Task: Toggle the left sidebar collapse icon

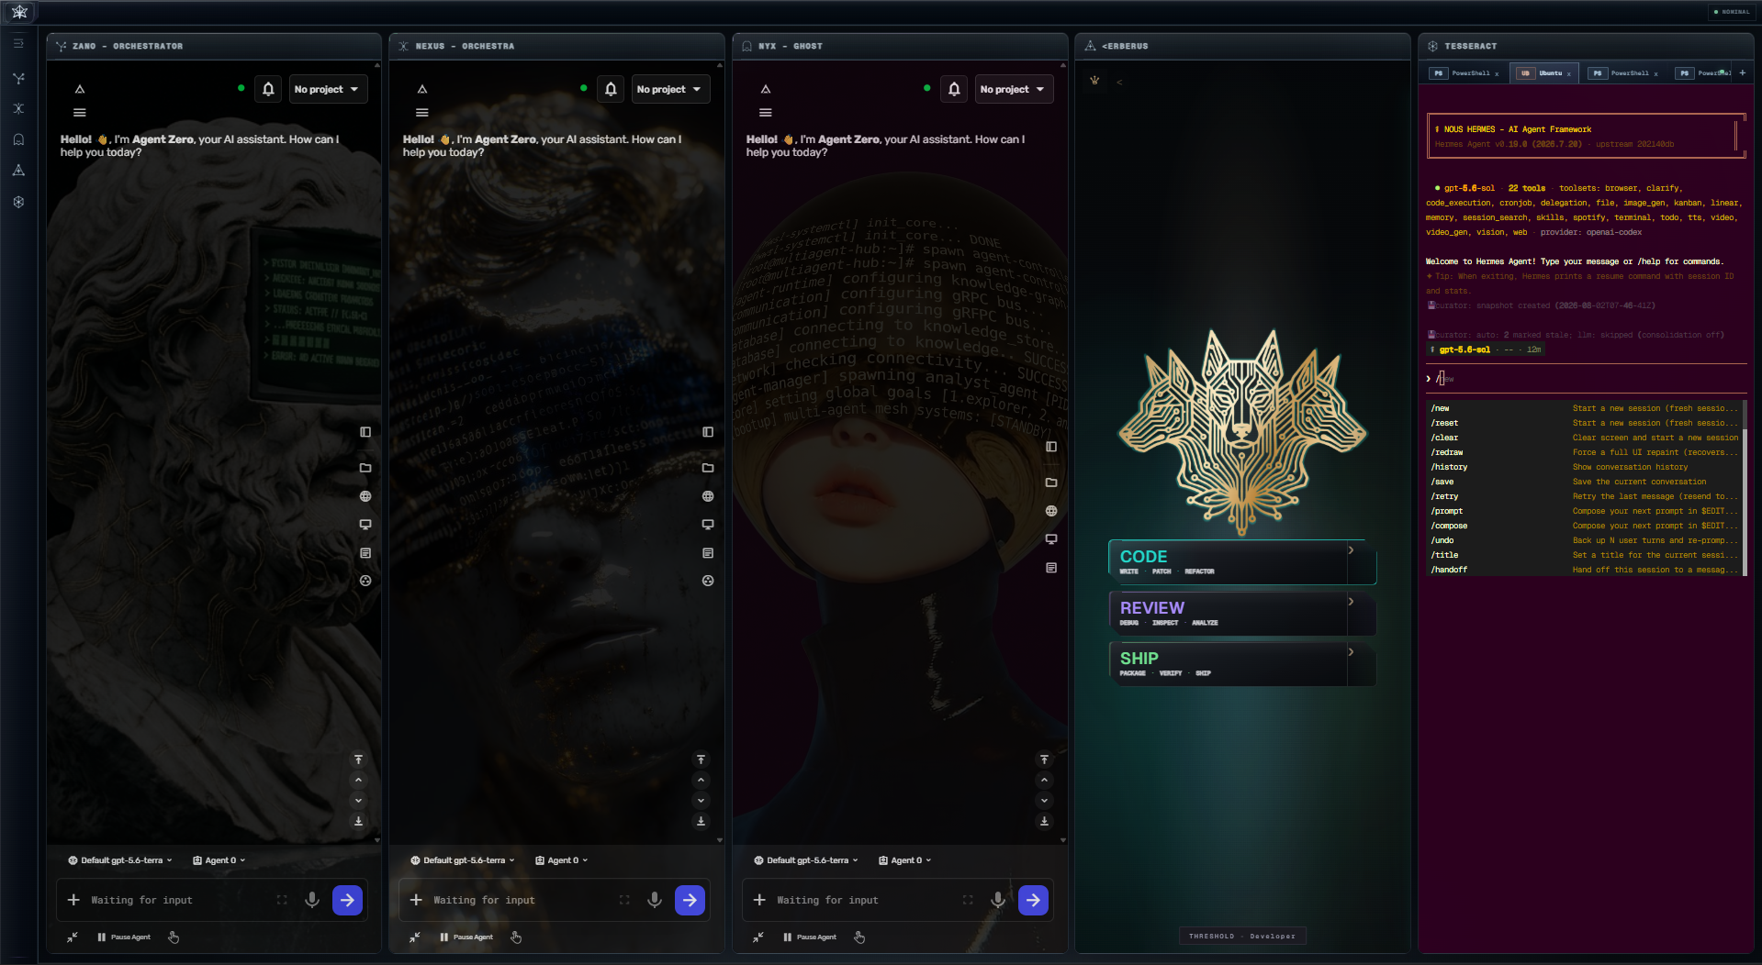Action: (18, 43)
